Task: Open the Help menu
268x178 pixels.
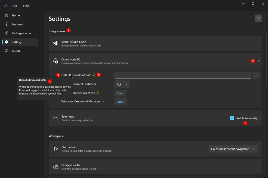Action: [x=26, y=6]
